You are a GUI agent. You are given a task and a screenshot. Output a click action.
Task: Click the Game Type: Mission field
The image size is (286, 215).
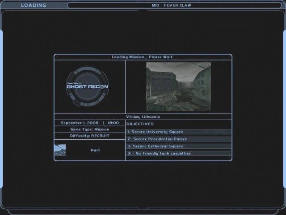click(x=89, y=129)
